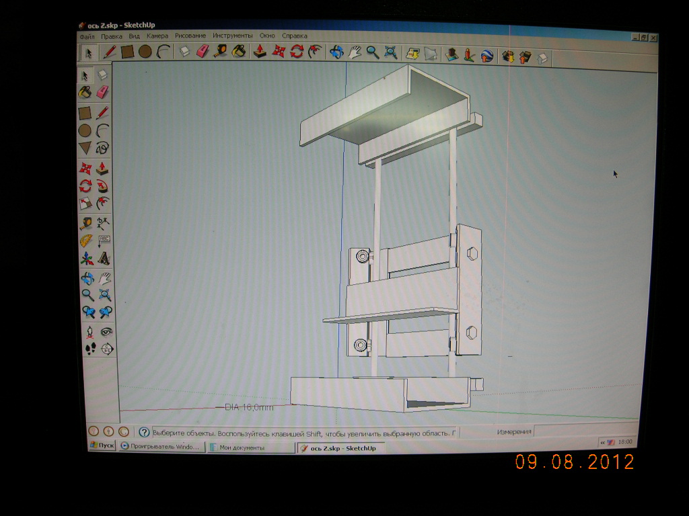Viewport: 689px width, 516px height.
Task: Select the Line pencil tool in top toolbar
Action: [x=109, y=52]
